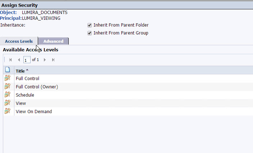
Task: Switch to the Access Levels tab
Action: pos(19,41)
